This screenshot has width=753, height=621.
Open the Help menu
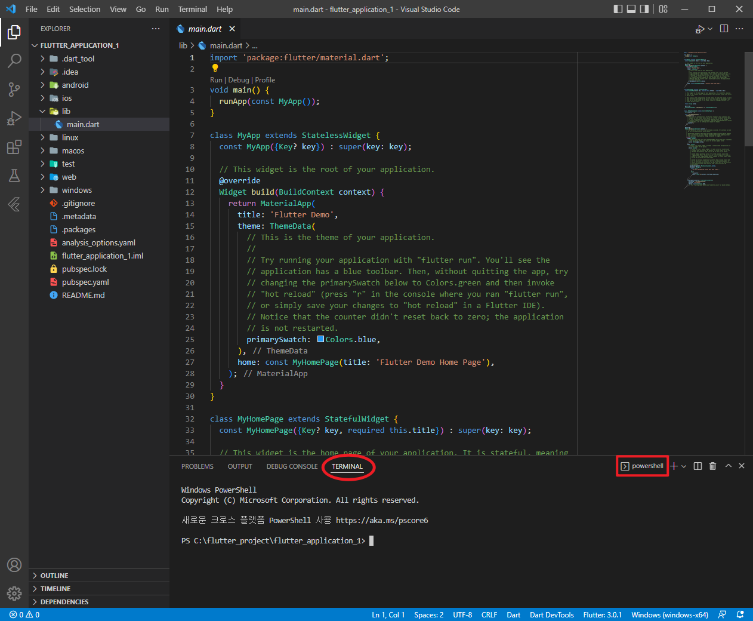point(225,9)
